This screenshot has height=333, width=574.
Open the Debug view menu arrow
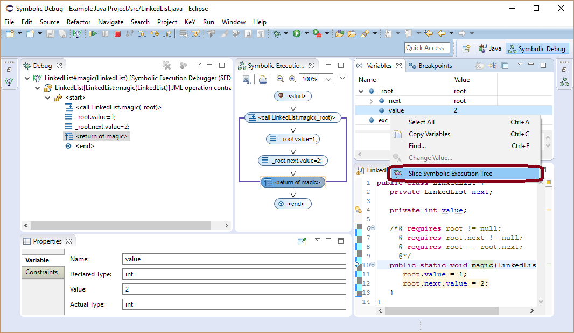pos(198,65)
